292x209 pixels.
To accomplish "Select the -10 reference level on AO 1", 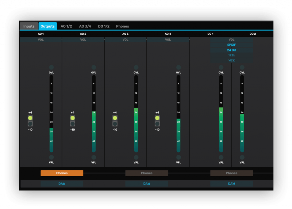I will click(30, 124).
